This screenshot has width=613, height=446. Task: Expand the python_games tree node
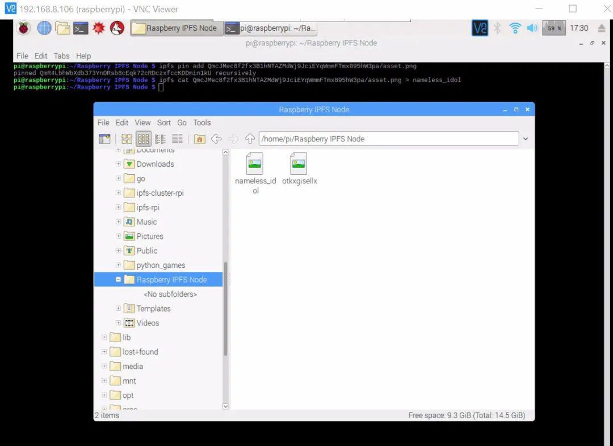click(x=118, y=265)
